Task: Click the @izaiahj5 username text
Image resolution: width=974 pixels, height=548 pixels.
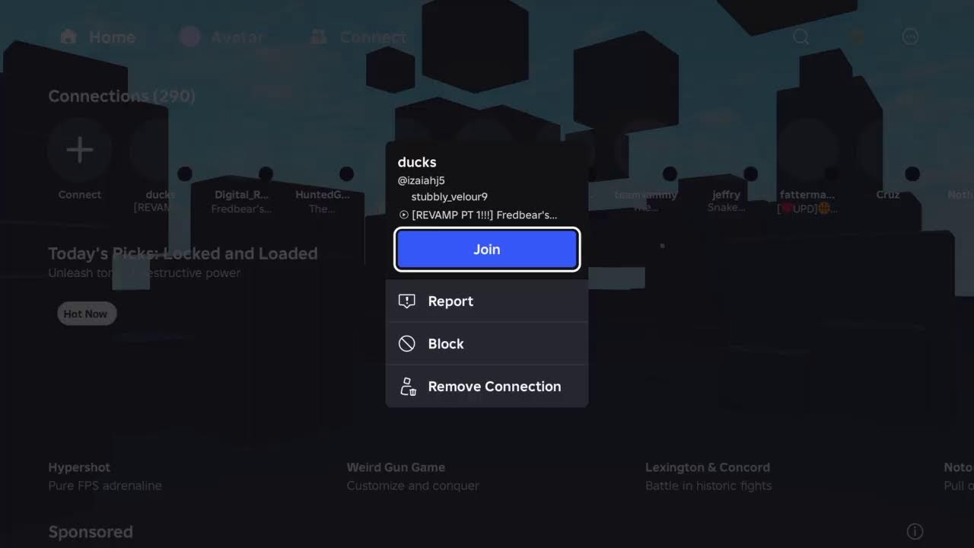Action: 421,180
